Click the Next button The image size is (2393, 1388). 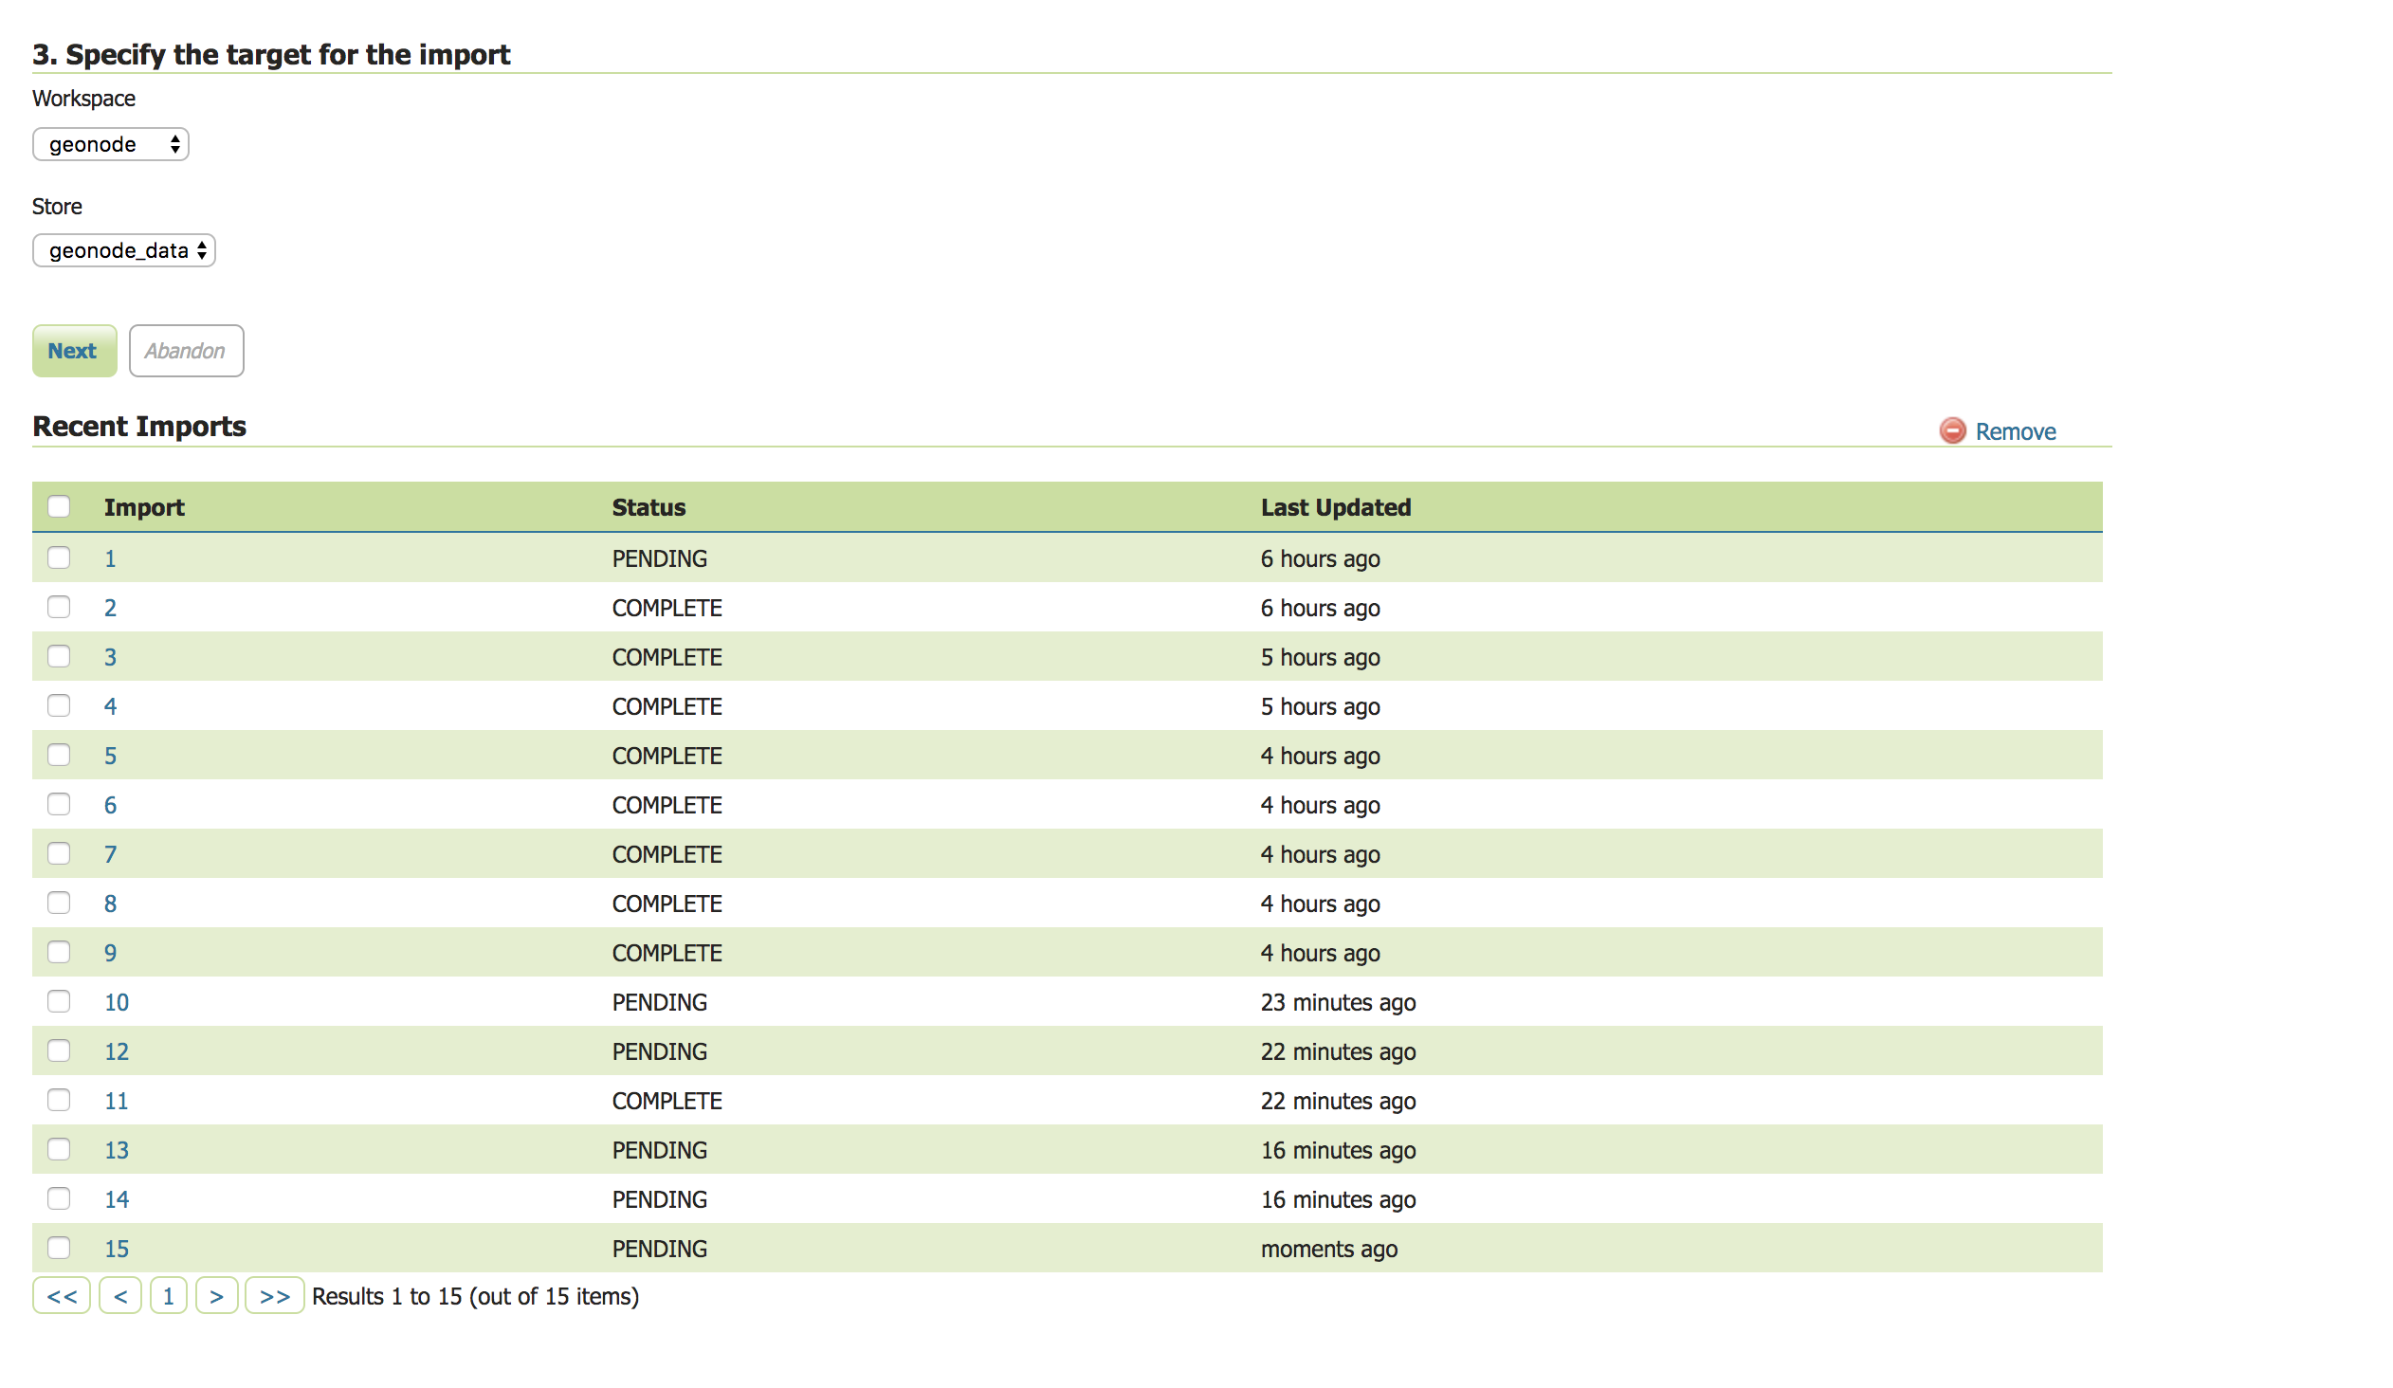pos(73,351)
